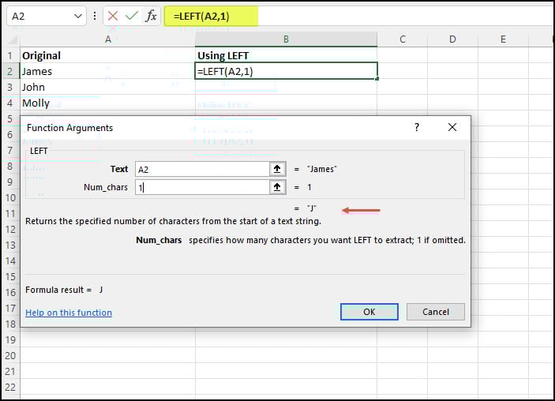The width and height of the screenshot is (555, 401).
Task: Select the row 3 header
Action: (10, 87)
